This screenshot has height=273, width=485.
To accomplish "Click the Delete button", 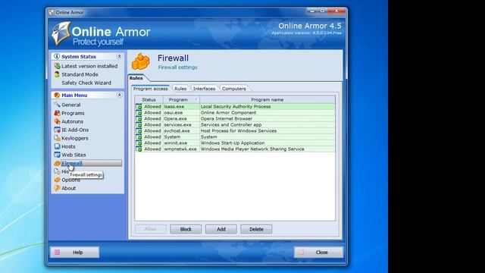I will [x=256, y=229].
